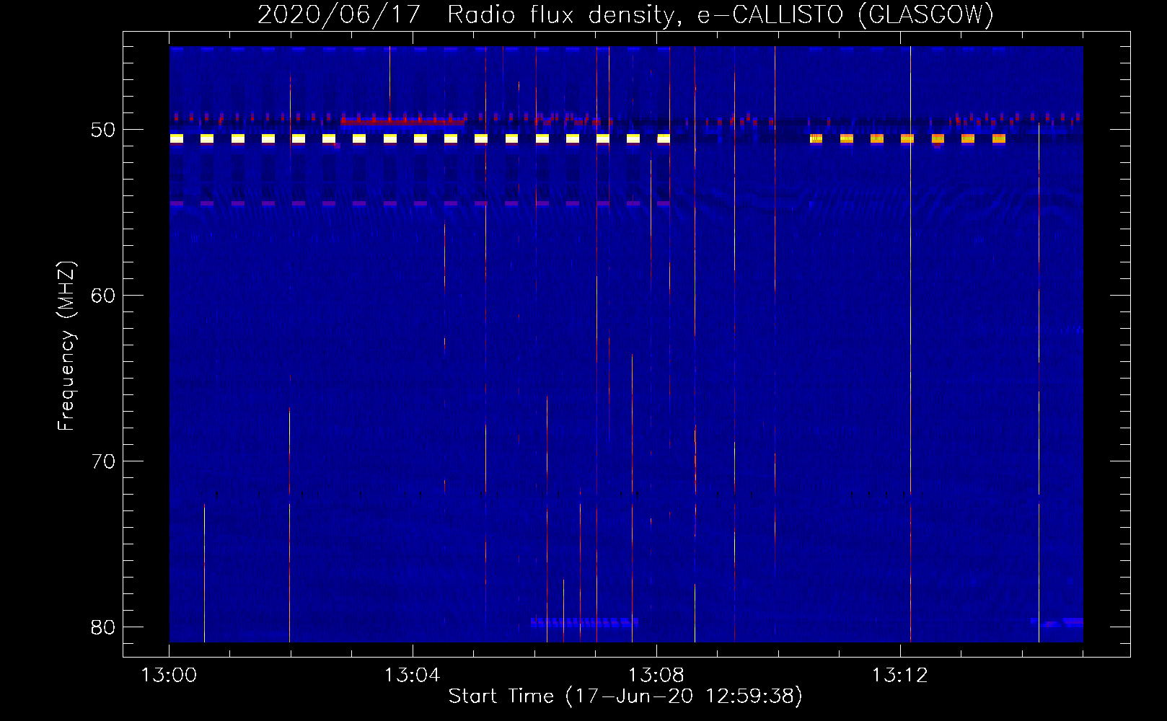The height and width of the screenshot is (721, 1167).
Task: Click the '13:12' time tick label
Action: [x=899, y=676]
